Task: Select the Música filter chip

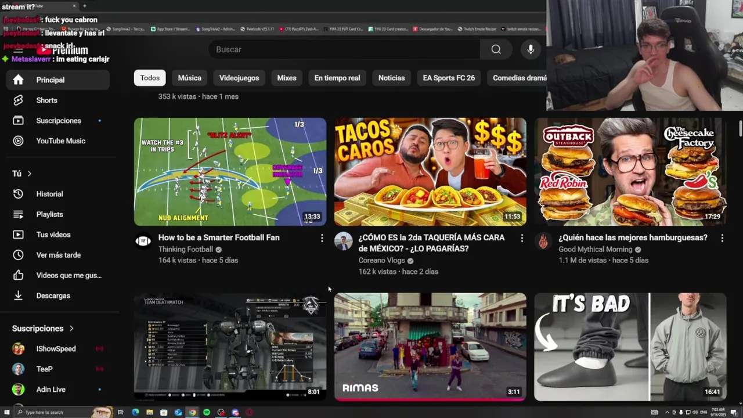Action: tap(190, 78)
